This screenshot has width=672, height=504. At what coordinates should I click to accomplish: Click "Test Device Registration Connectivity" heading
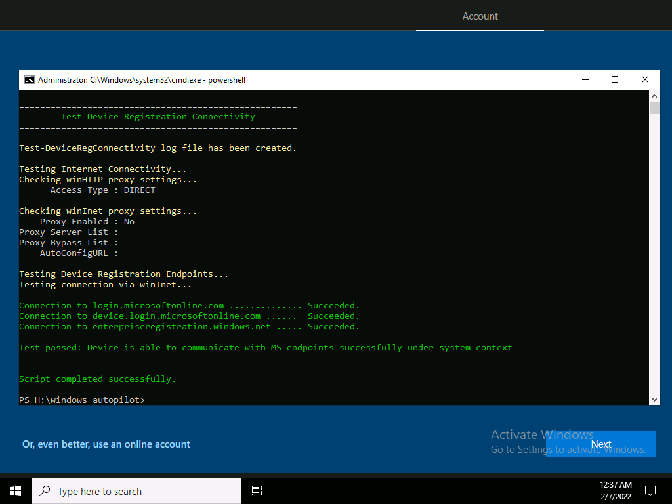(158, 117)
